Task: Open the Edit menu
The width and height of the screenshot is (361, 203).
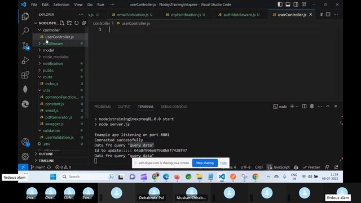Action: (45, 5)
